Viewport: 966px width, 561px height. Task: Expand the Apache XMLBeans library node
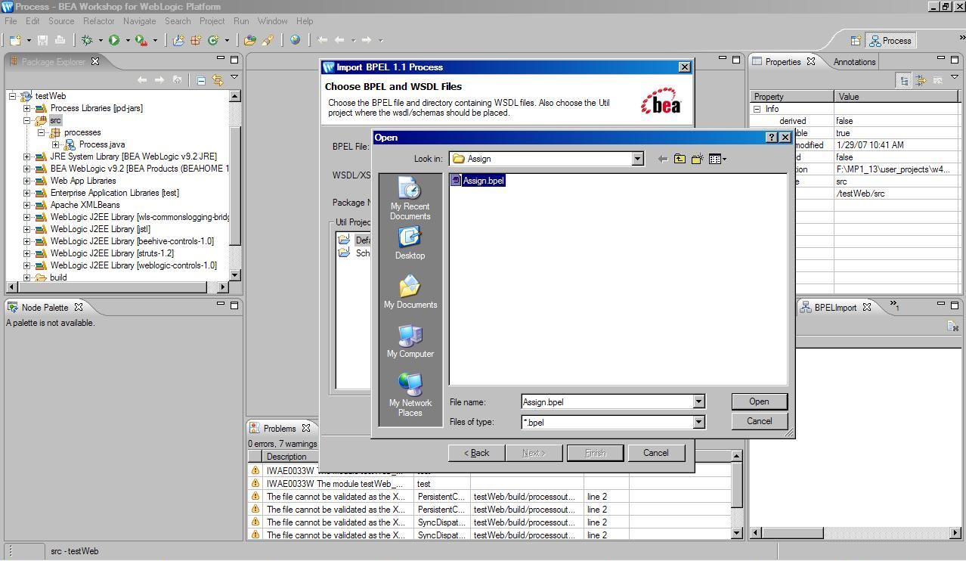coord(27,205)
